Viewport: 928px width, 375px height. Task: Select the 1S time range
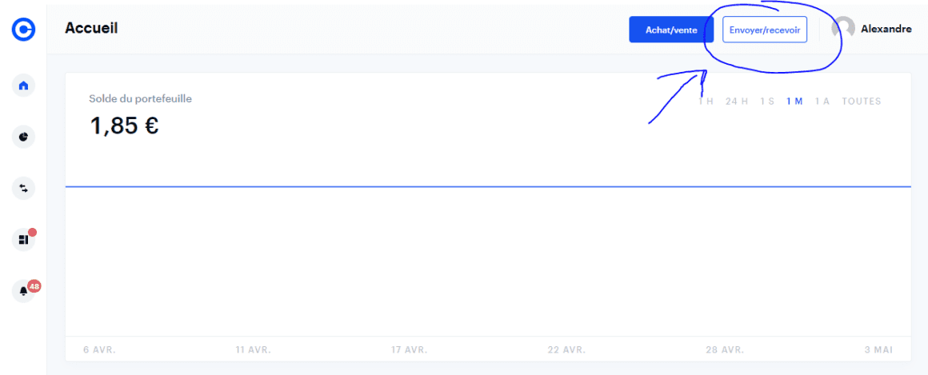[x=767, y=102]
